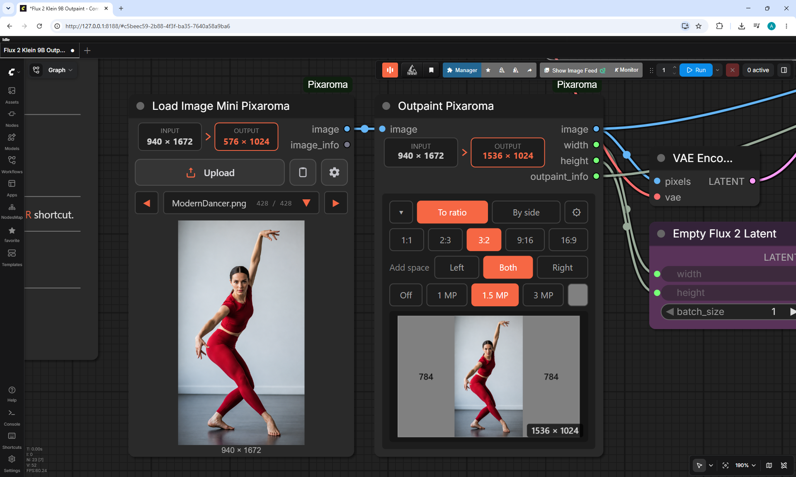Click the browser address bar URL
The image size is (796, 477).
pyautogui.click(x=148, y=26)
